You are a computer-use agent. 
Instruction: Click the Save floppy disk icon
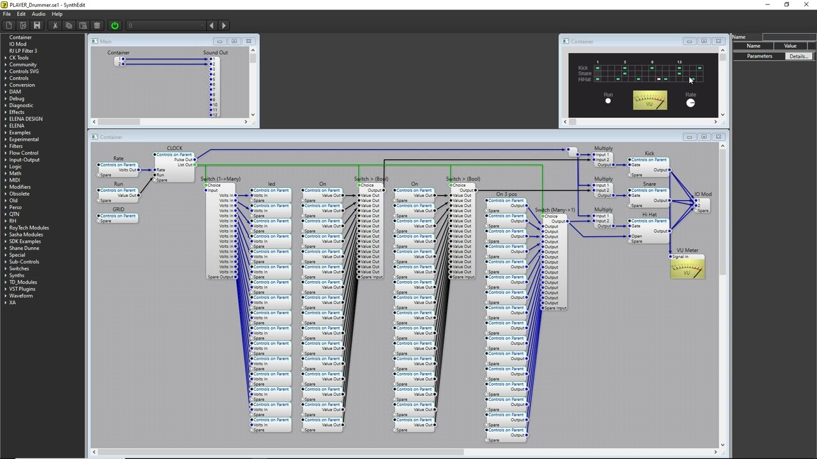click(37, 25)
